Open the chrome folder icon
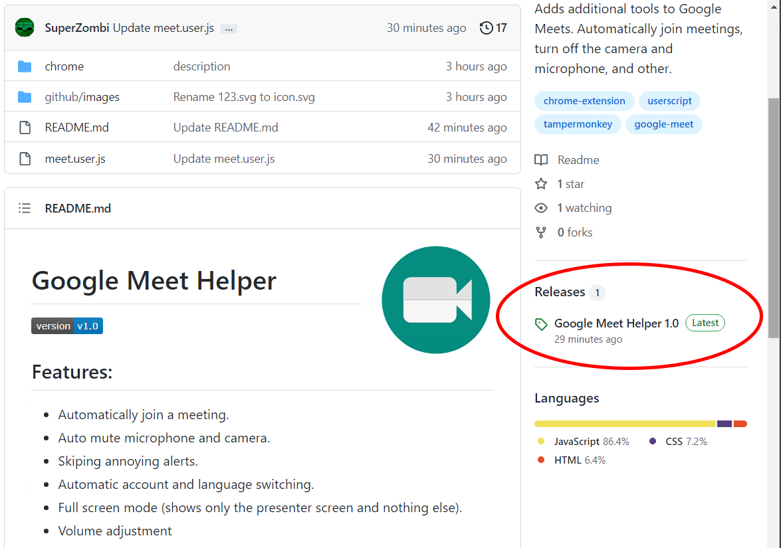 coord(25,66)
